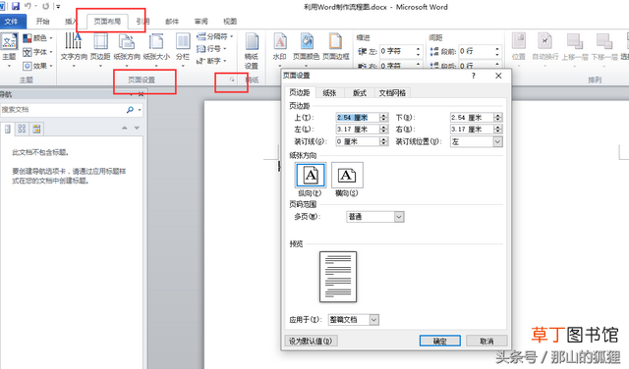The width and height of the screenshot is (629, 369).
Task: Click the previous heading up arrow in navigation pane
Action: click(x=125, y=128)
